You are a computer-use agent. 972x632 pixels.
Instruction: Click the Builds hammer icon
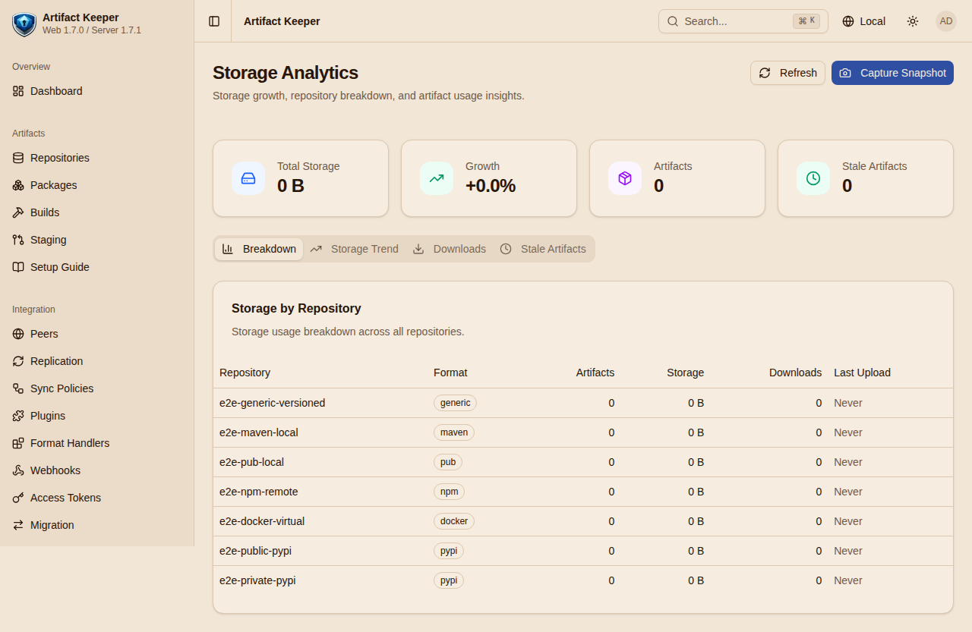18,212
